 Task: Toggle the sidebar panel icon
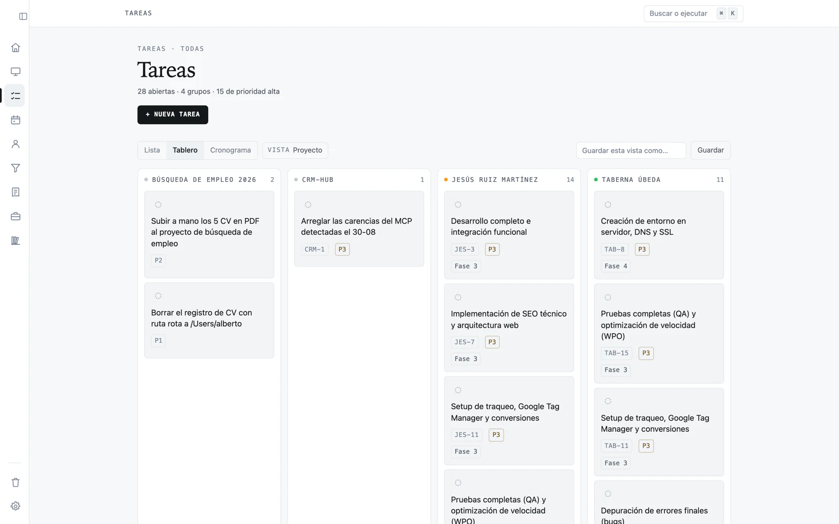23,16
